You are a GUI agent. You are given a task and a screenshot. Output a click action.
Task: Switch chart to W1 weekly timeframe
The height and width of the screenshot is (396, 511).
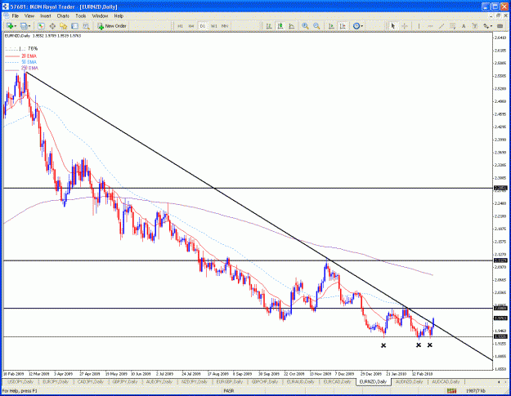[213, 26]
